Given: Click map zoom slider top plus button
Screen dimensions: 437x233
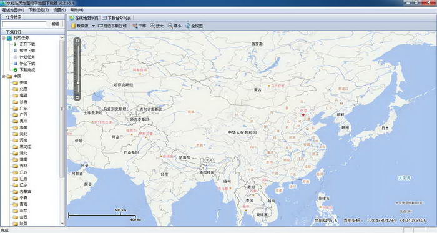Looking at the screenshot, I should click(77, 41).
